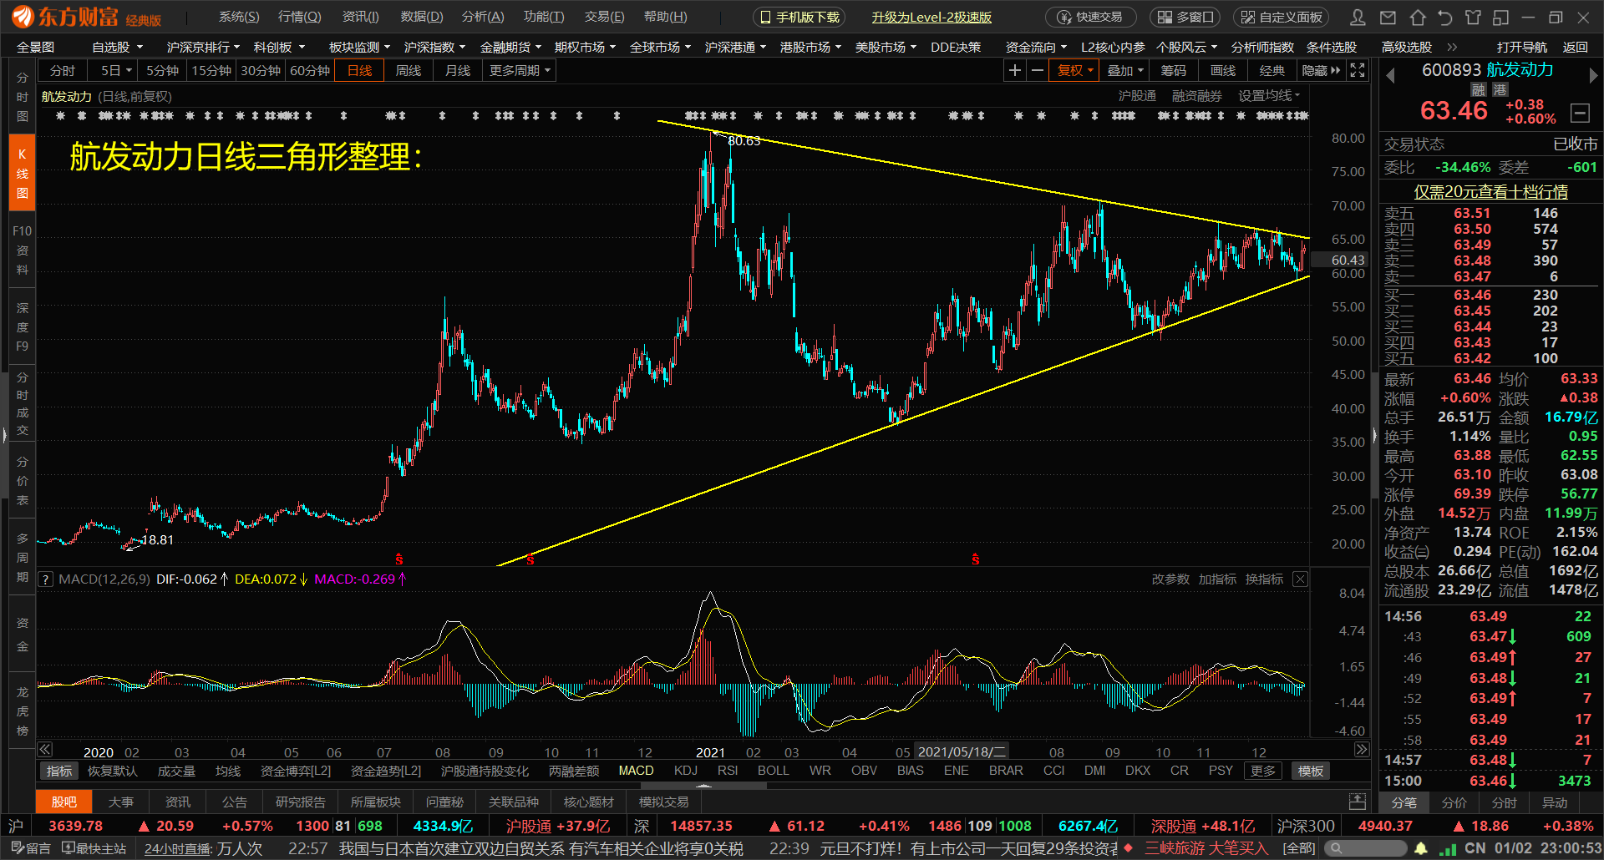Viewport: 1604px width, 860px height.
Task: Open 系统(S) menu
Action: [x=239, y=18]
